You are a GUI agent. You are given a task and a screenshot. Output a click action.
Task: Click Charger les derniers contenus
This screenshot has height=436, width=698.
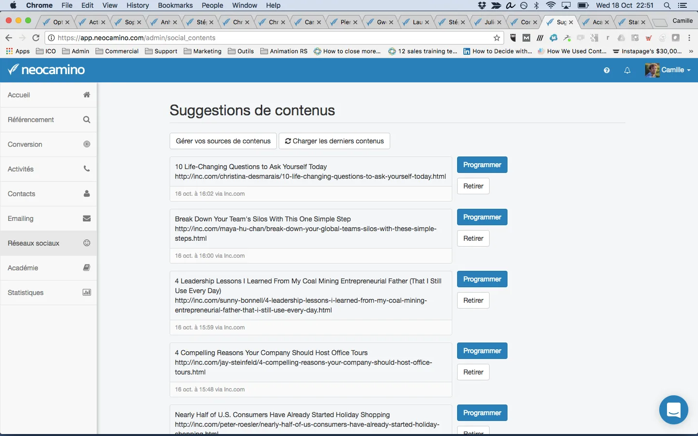point(334,141)
